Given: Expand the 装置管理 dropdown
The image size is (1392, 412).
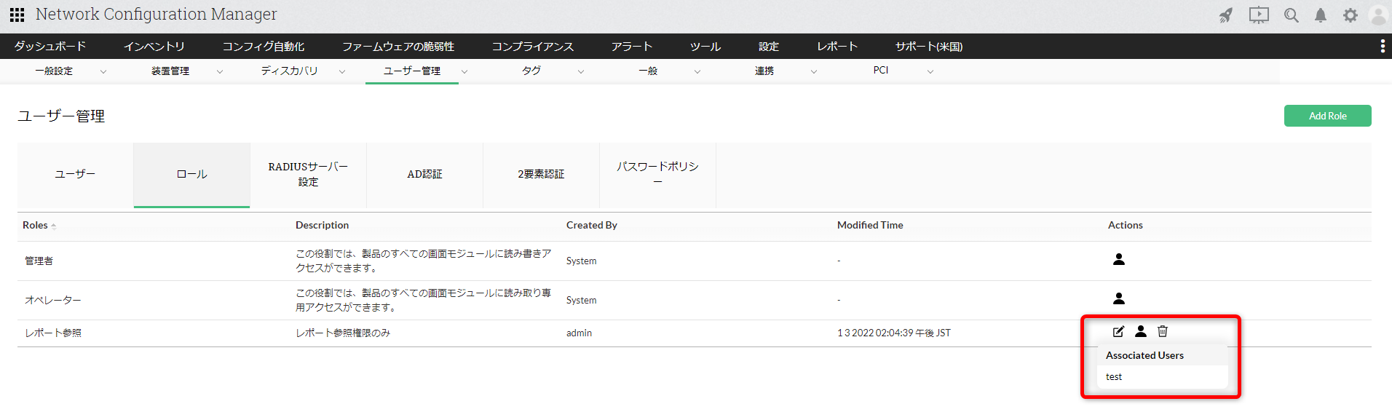Looking at the screenshot, I should pyautogui.click(x=219, y=71).
